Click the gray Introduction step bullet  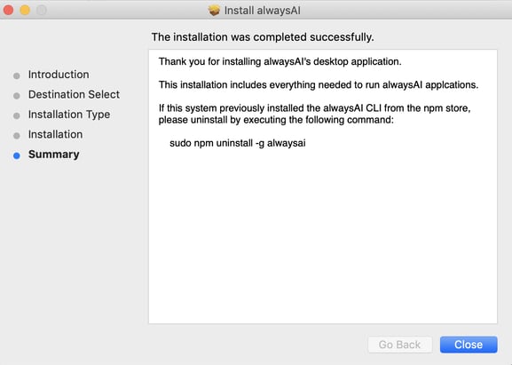coord(17,75)
